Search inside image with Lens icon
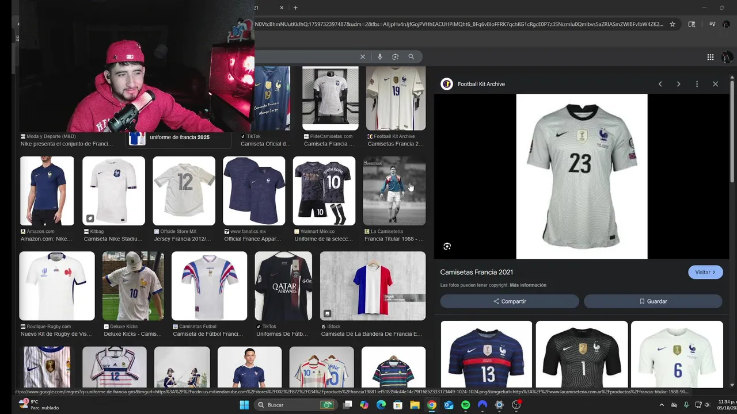Viewport: 737px width, 414px height. click(x=447, y=246)
